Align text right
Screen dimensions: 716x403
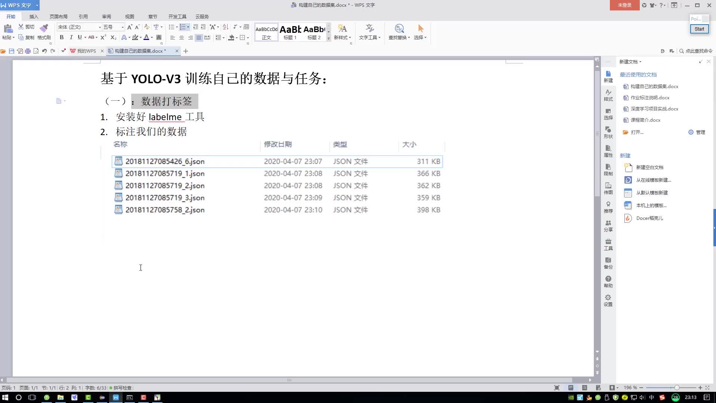coord(191,38)
